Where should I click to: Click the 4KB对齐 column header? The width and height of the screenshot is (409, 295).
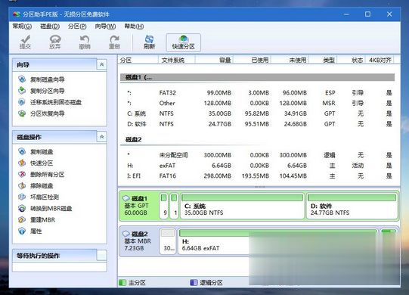click(x=380, y=60)
